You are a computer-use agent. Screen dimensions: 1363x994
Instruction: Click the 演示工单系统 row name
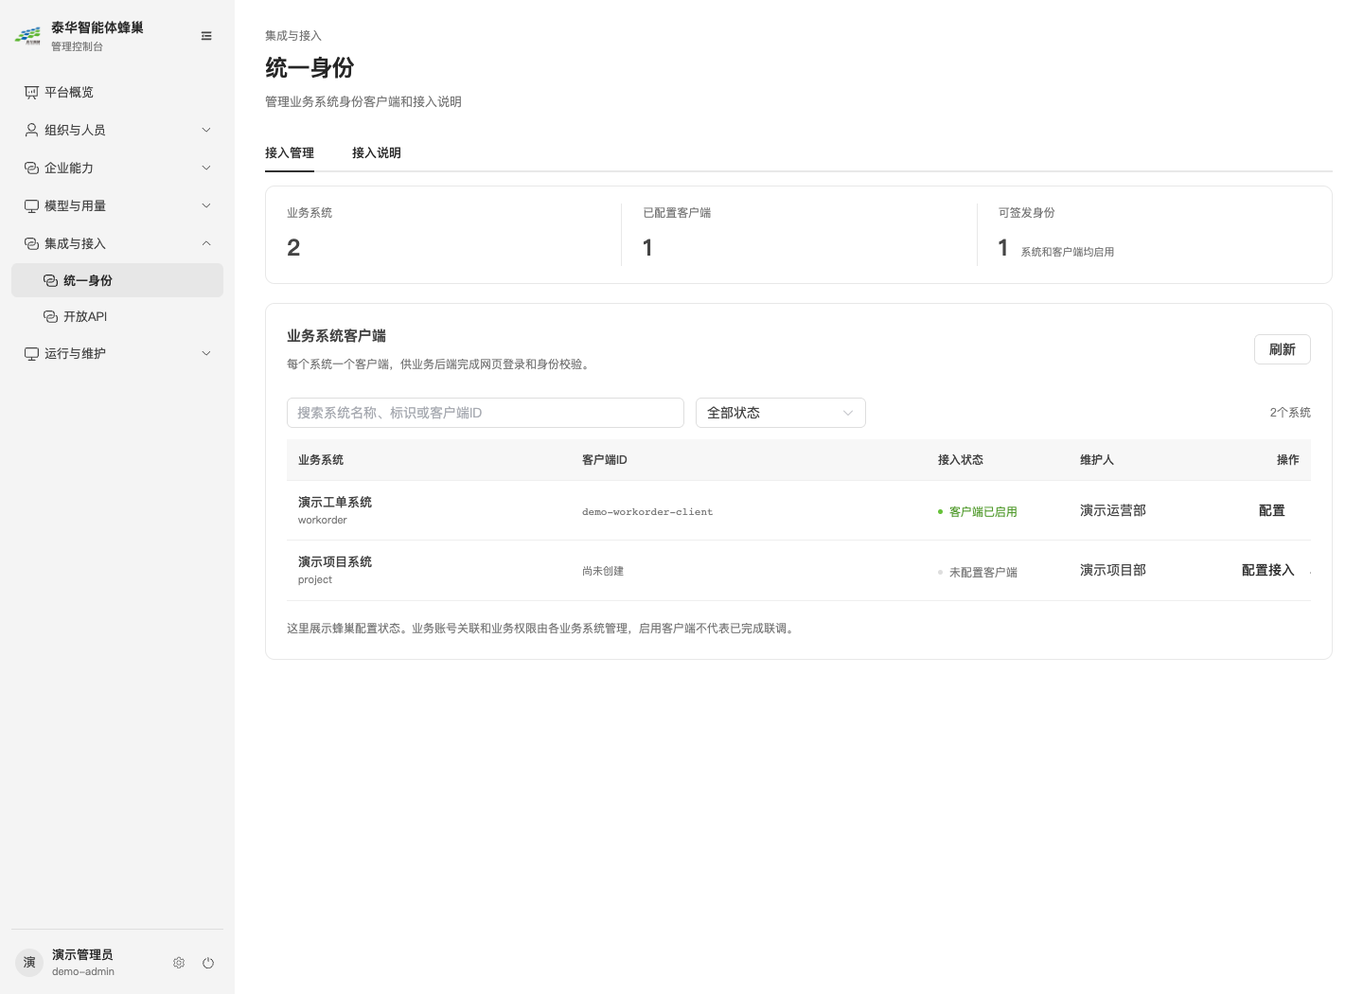[335, 502]
